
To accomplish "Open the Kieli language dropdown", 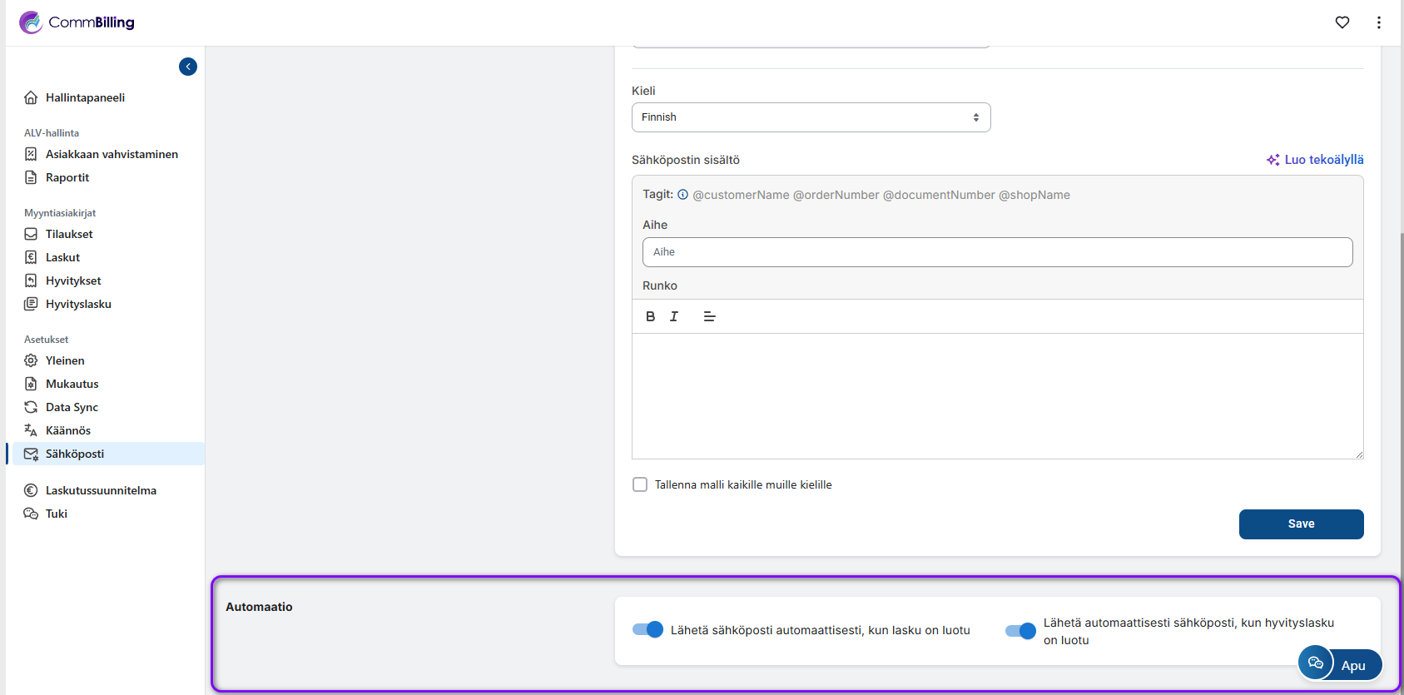I will click(811, 117).
